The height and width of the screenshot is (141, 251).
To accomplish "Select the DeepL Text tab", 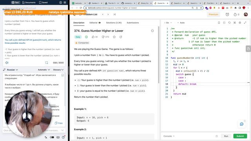I will click(15, 2).
